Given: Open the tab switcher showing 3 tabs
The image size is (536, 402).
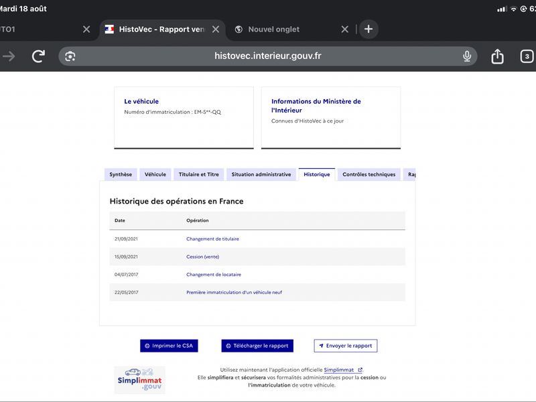Looking at the screenshot, I should [527, 56].
